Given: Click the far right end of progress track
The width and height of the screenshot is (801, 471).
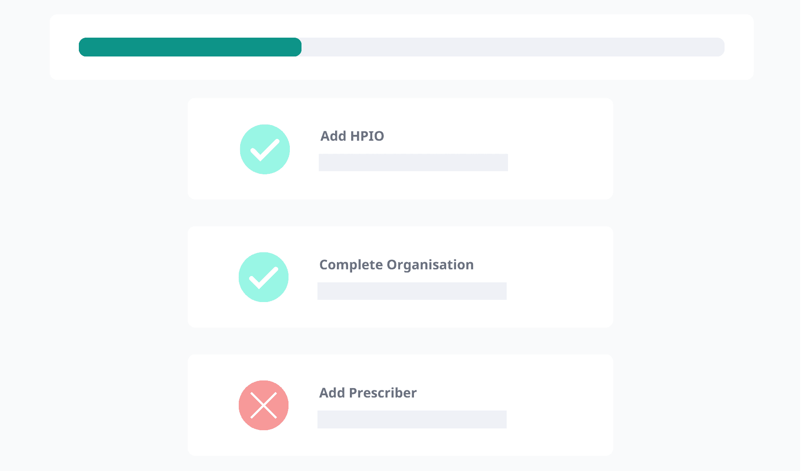Looking at the screenshot, I should (x=719, y=47).
